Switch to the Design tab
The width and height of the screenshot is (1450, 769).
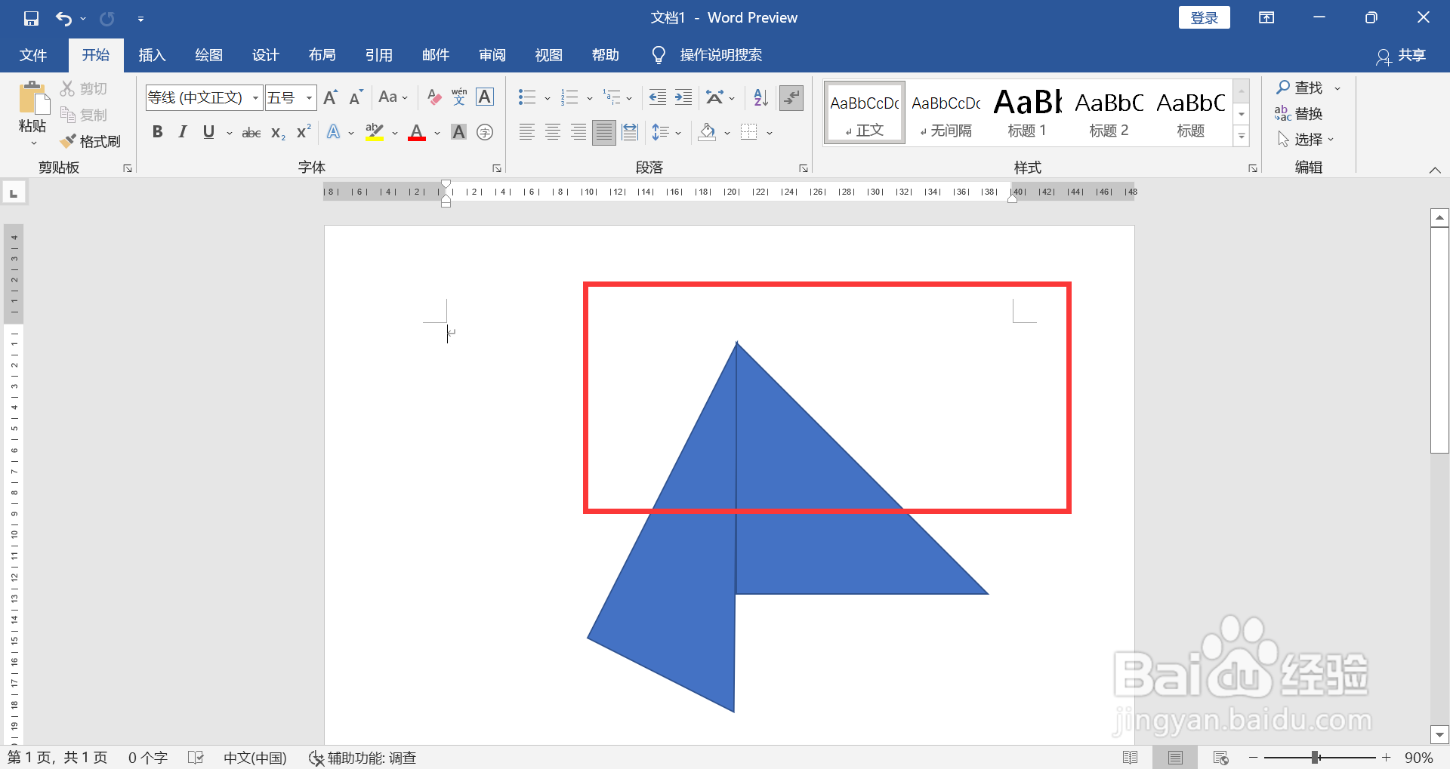point(265,55)
